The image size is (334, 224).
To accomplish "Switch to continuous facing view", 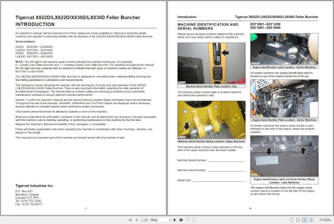I will click(311, 220).
